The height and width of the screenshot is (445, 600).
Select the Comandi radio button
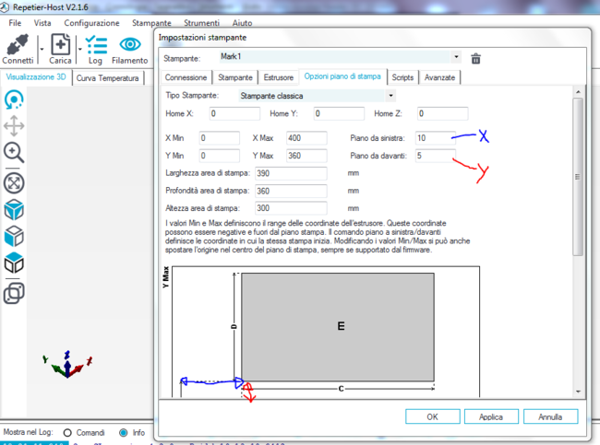67,432
